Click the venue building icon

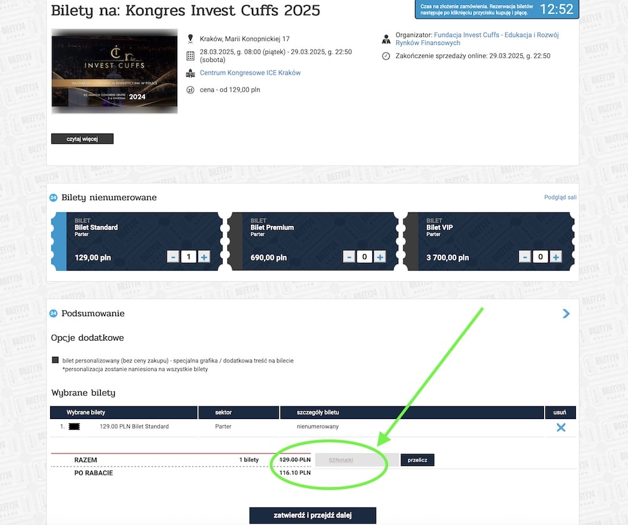click(191, 73)
